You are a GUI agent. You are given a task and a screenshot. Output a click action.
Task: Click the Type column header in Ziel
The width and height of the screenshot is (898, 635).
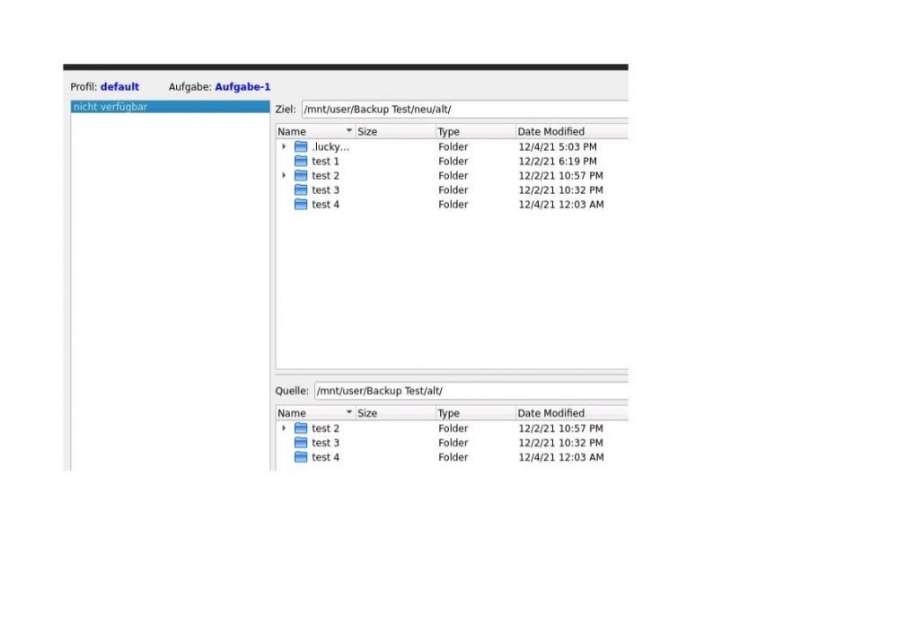[x=476, y=132]
